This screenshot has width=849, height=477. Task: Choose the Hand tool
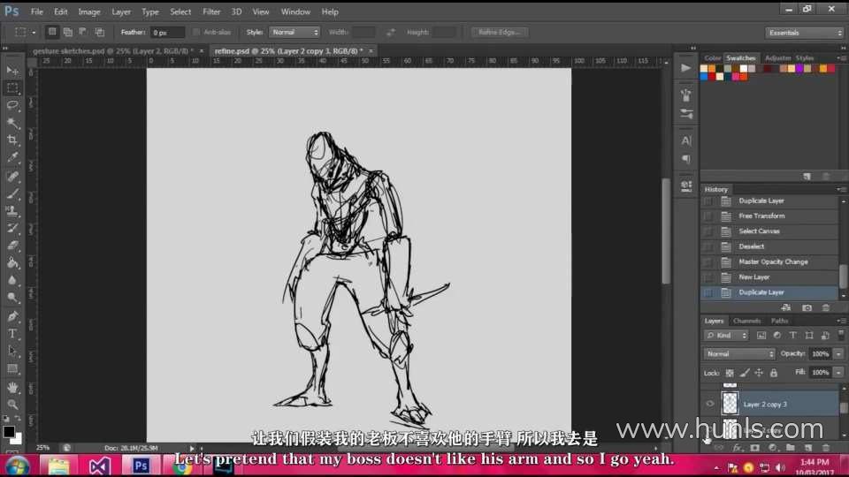[x=12, y=387]
